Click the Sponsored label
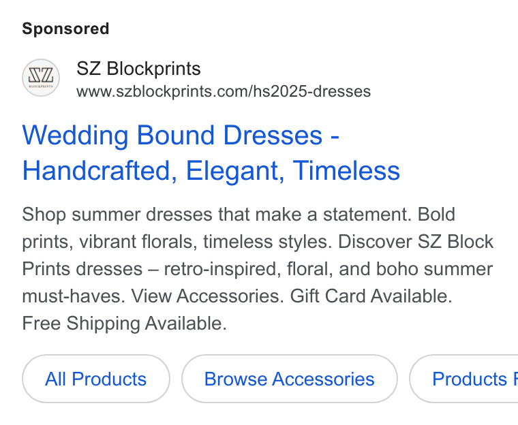 click(65, 29)
